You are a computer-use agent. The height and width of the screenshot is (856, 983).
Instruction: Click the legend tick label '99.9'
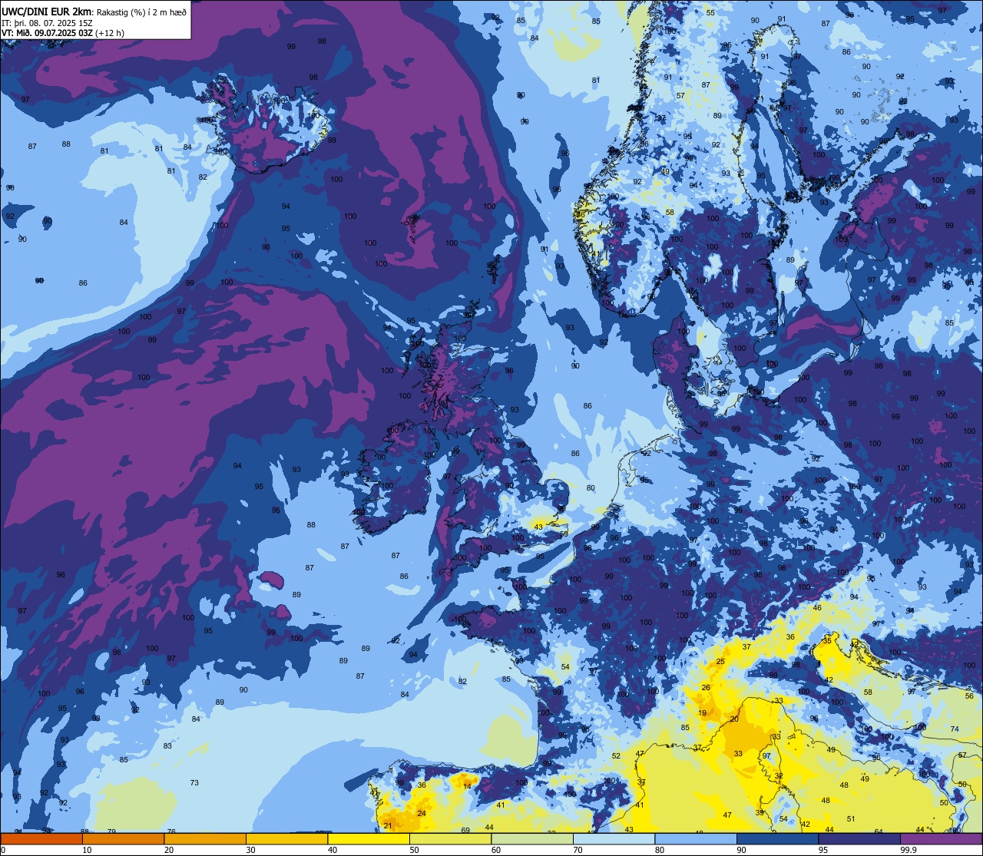pos(908,849)
